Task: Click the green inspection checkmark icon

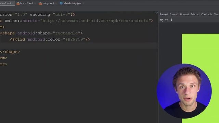Action: coord(156,13)
